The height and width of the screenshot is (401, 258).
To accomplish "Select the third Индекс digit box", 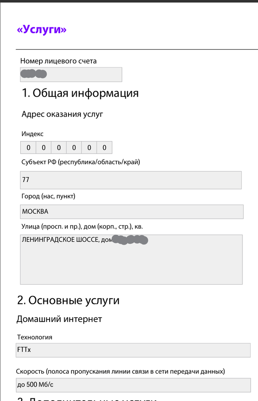I will click(59, 148).
